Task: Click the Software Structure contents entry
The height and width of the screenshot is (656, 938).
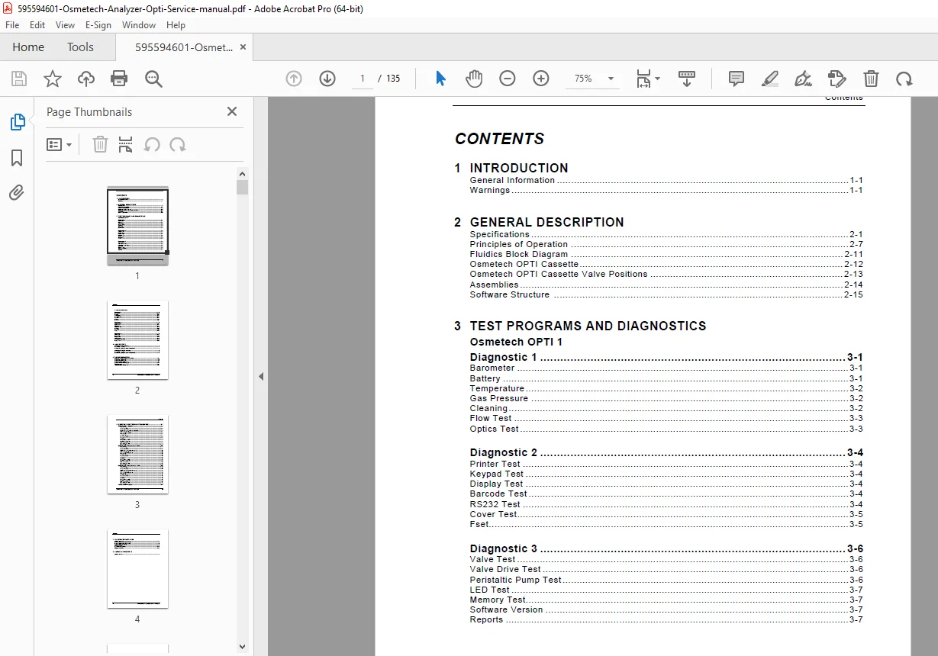Action: coord(666,294)
